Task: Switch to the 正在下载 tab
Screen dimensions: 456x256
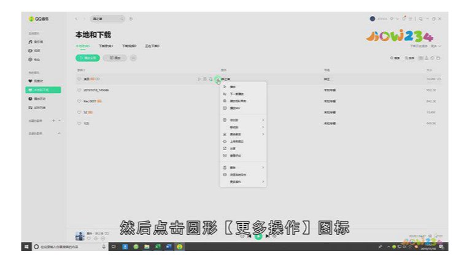Action: pyautogui.click(x=152, y=46)
